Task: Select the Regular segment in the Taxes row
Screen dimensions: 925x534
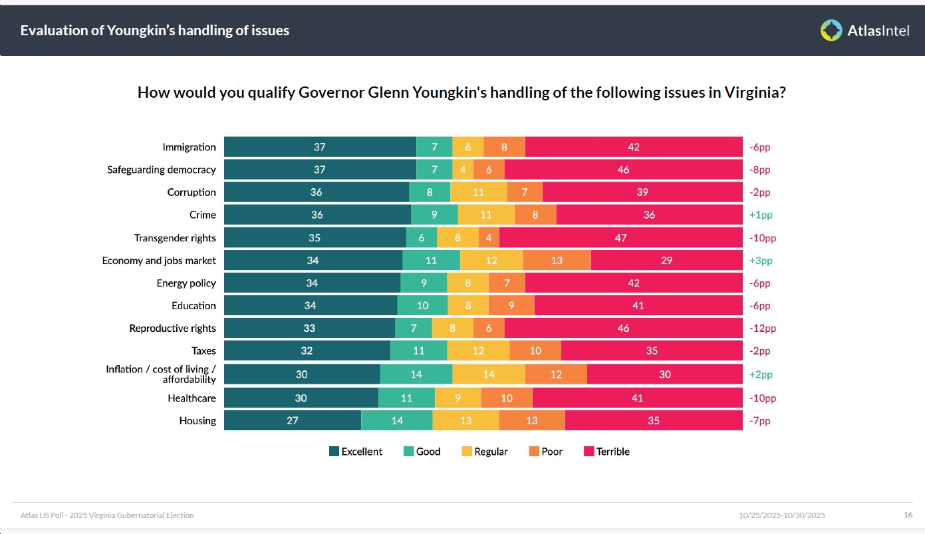Action: point(478,351)
